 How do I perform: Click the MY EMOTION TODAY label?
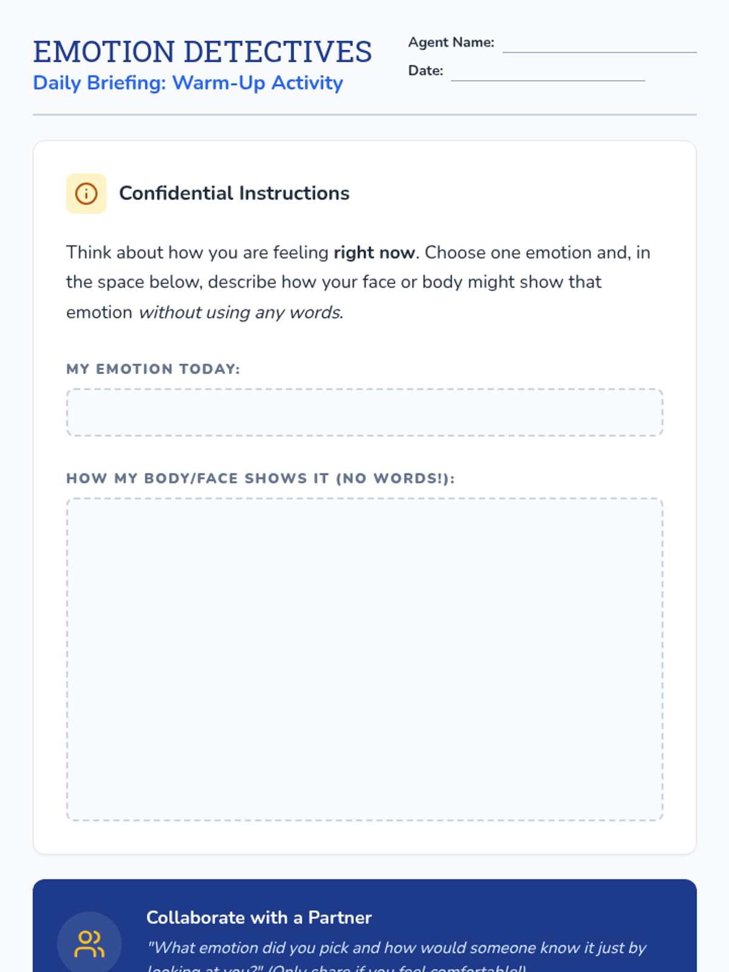click(x=153, y=369)
